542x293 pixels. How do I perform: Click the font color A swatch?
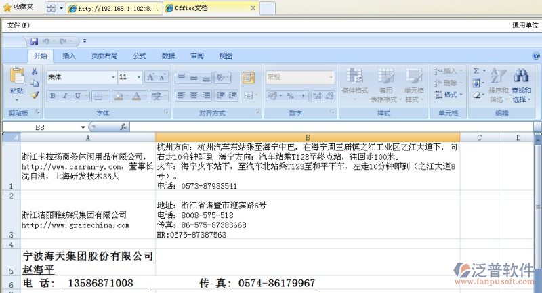[x=137, y=96]
